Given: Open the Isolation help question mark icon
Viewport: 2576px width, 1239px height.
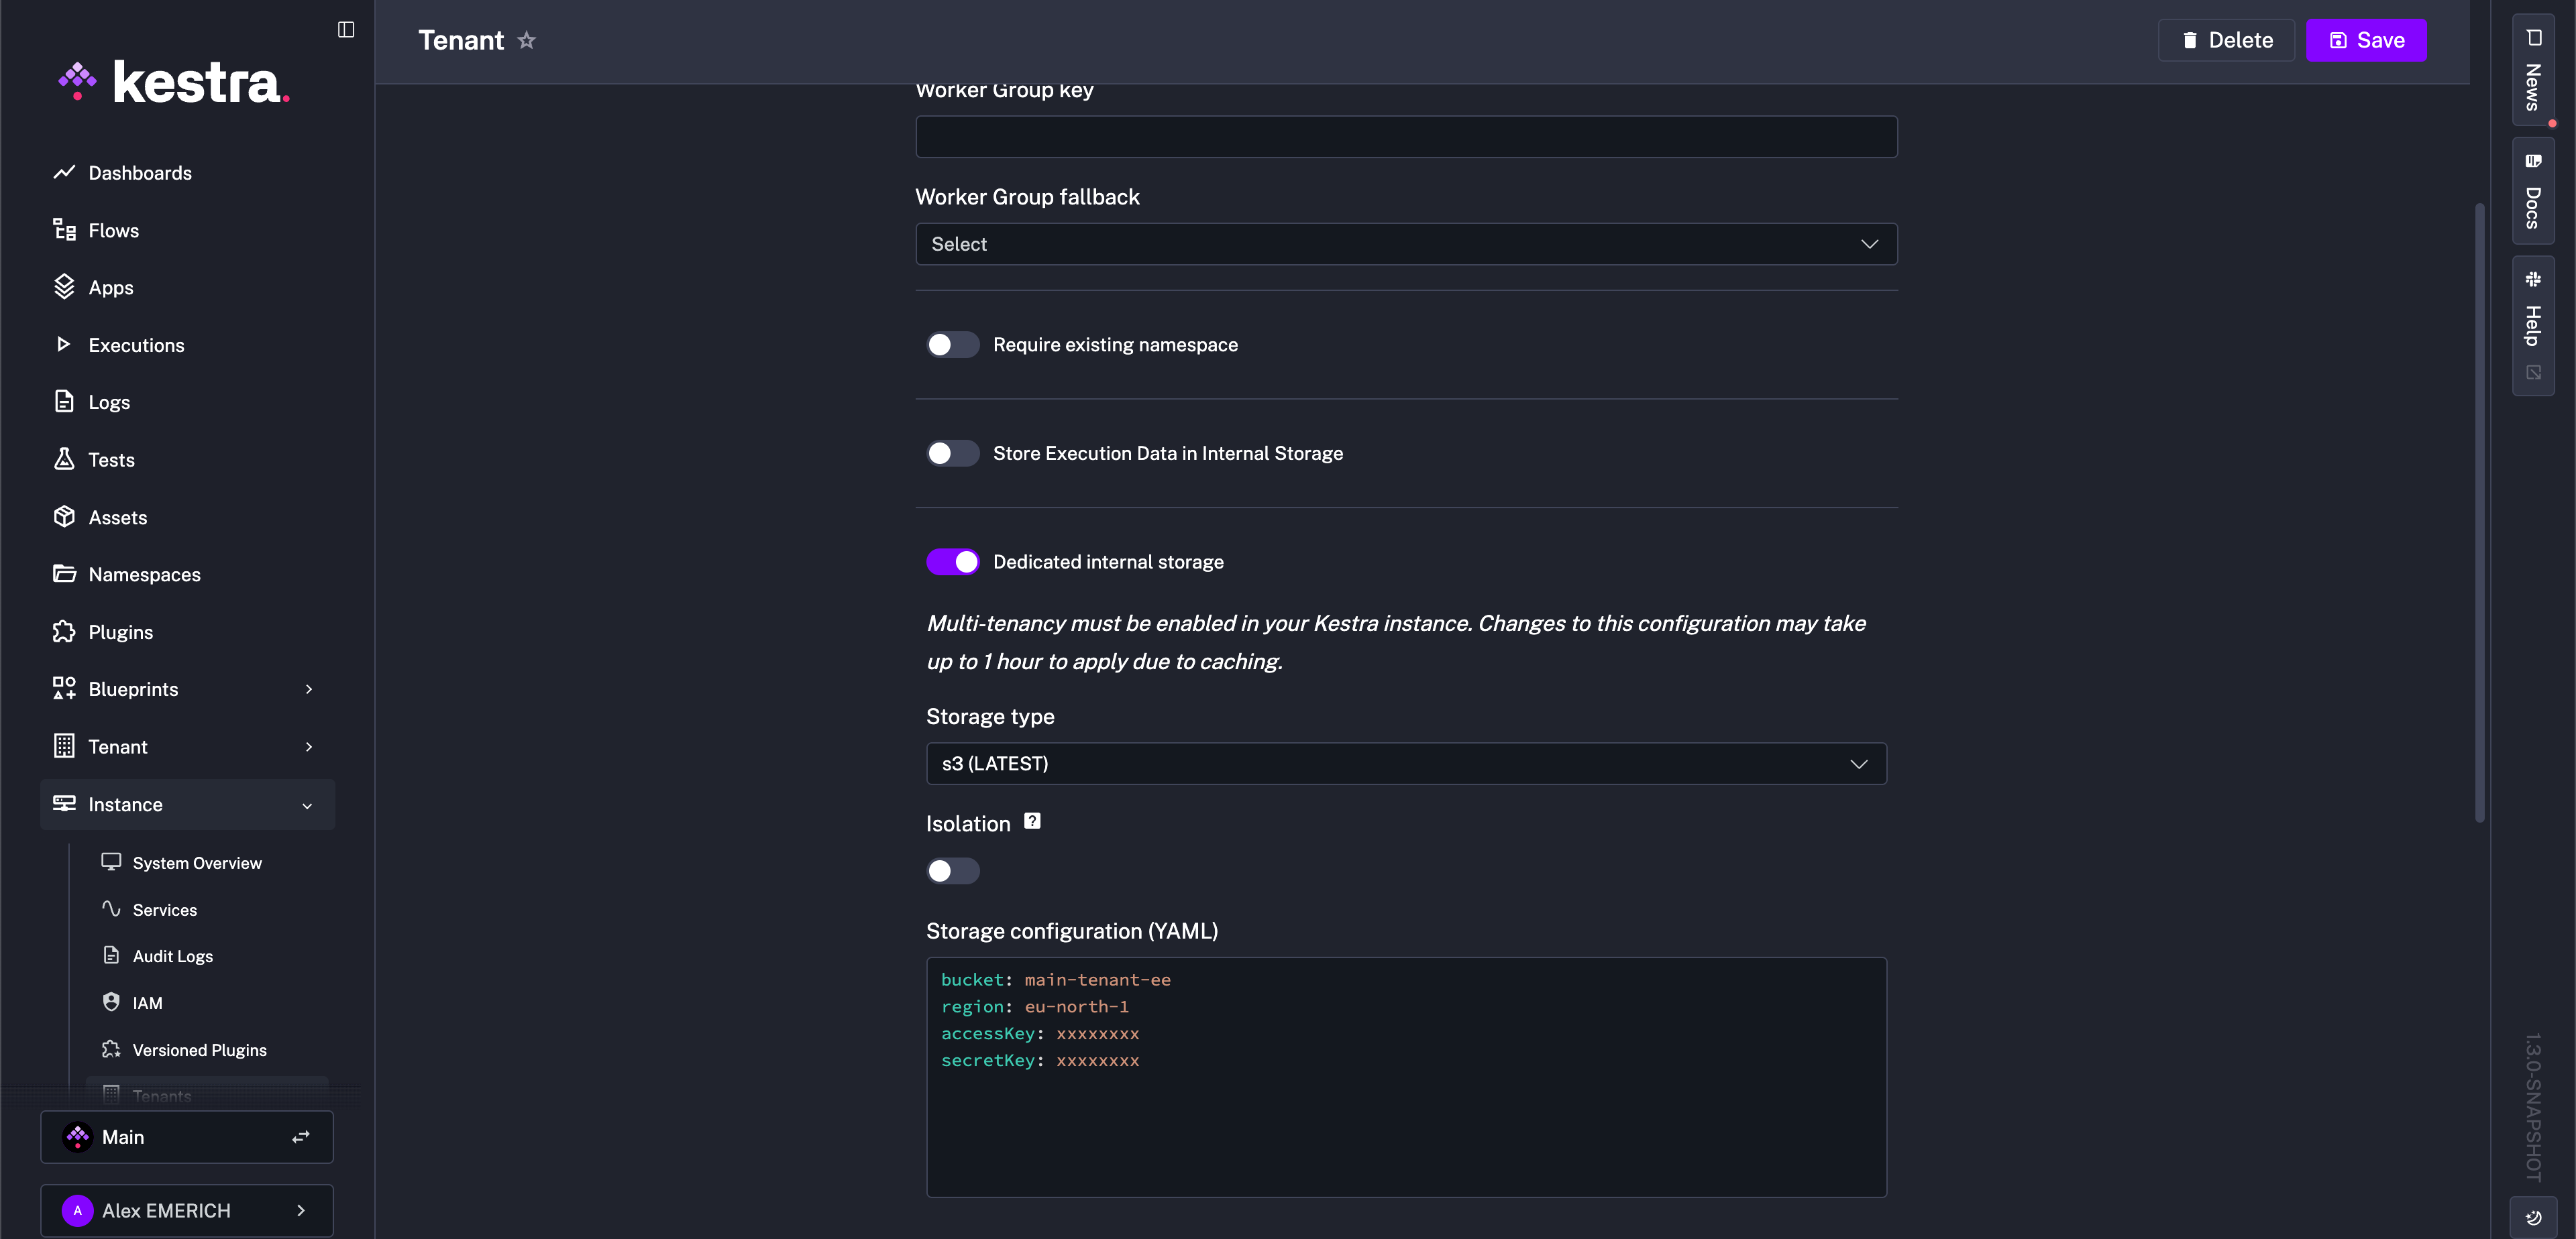Looking at the screenshot, I should pos(1032,821).
